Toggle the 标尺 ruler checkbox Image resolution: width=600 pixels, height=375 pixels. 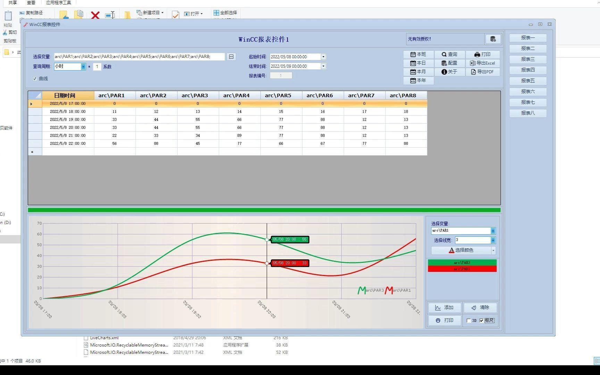[x=481, y=321]
